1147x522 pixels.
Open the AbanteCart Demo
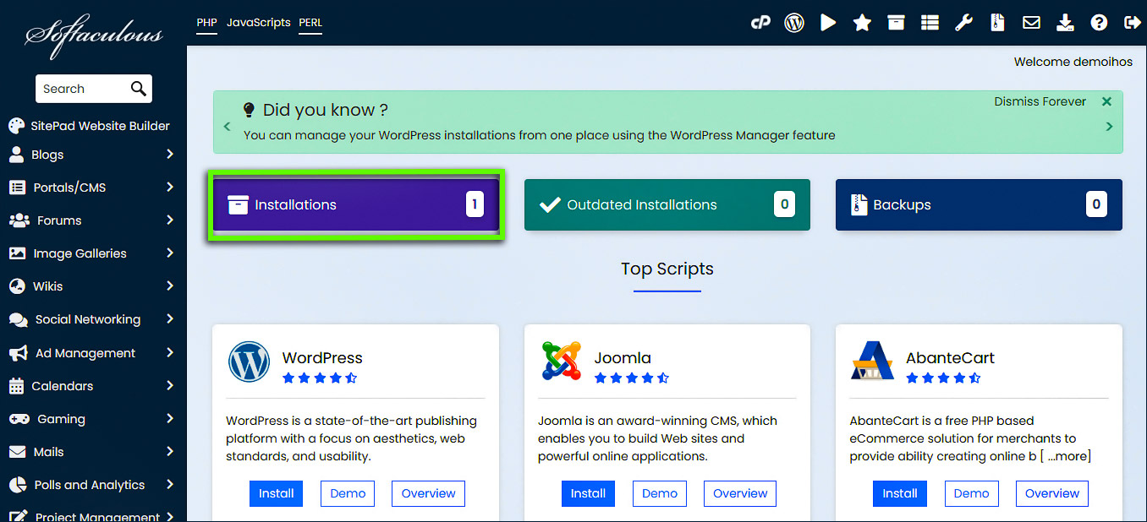[972, 493]
